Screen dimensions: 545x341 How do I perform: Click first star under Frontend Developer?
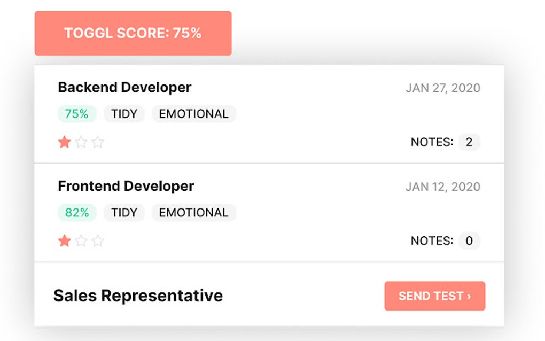pos(65,241)
